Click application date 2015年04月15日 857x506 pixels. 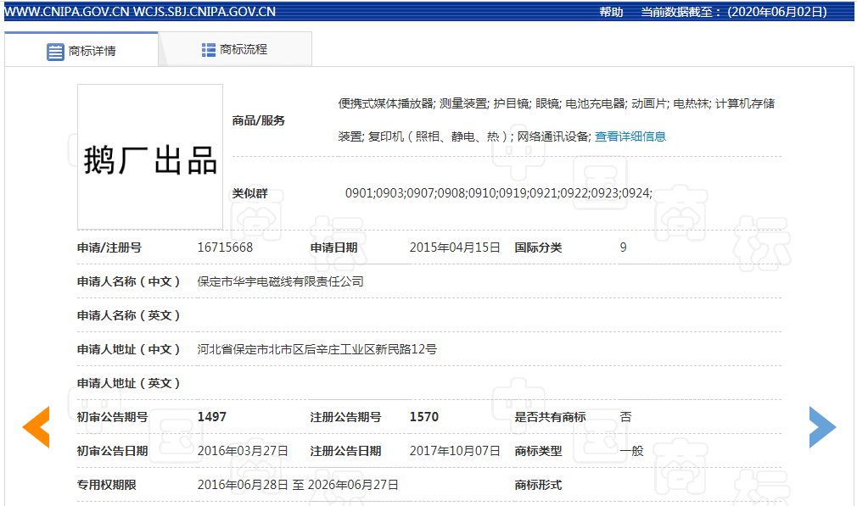[455, 247]
